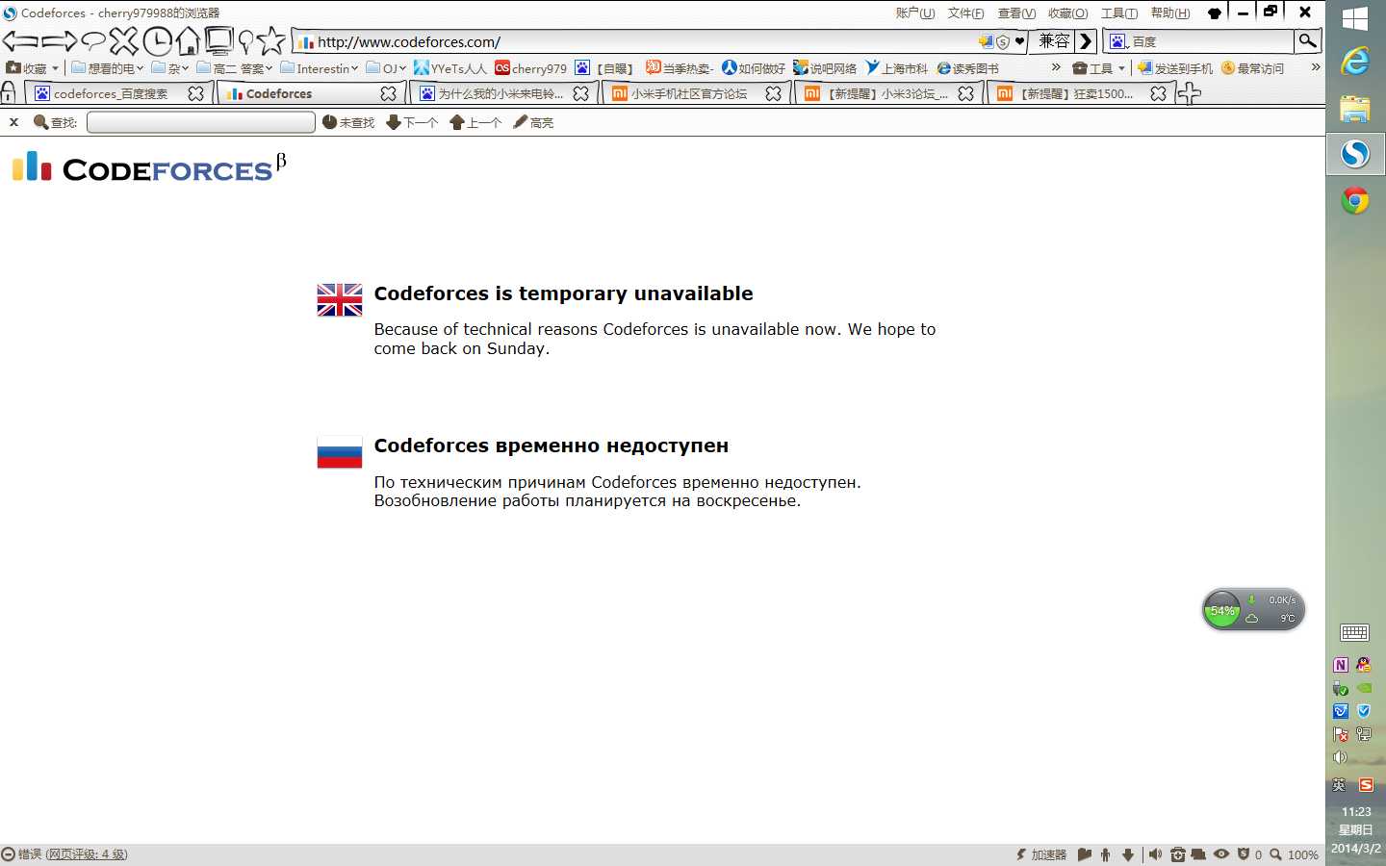Click the padlock icon left of tabs
Screen dimensions: 1386x866
click(9, 93)
